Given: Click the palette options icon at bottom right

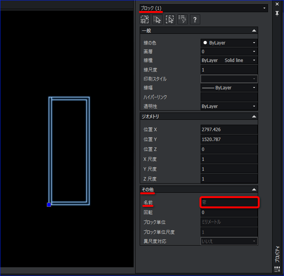Looking at the screenshot, I should 277,269.
